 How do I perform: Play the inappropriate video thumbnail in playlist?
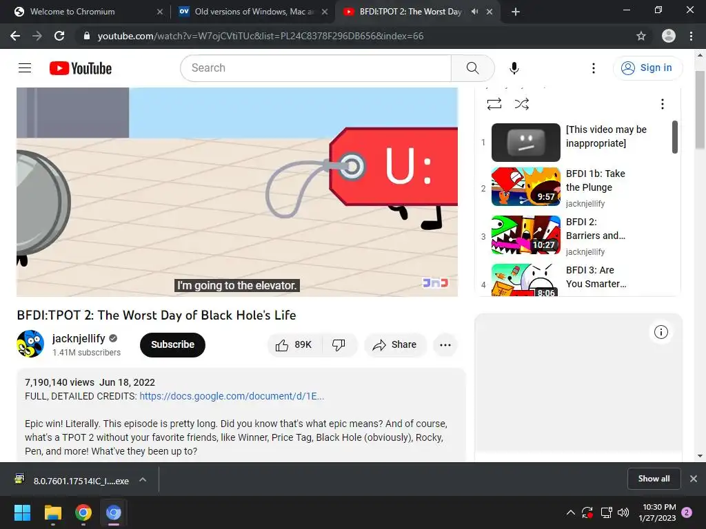point(525,142)
